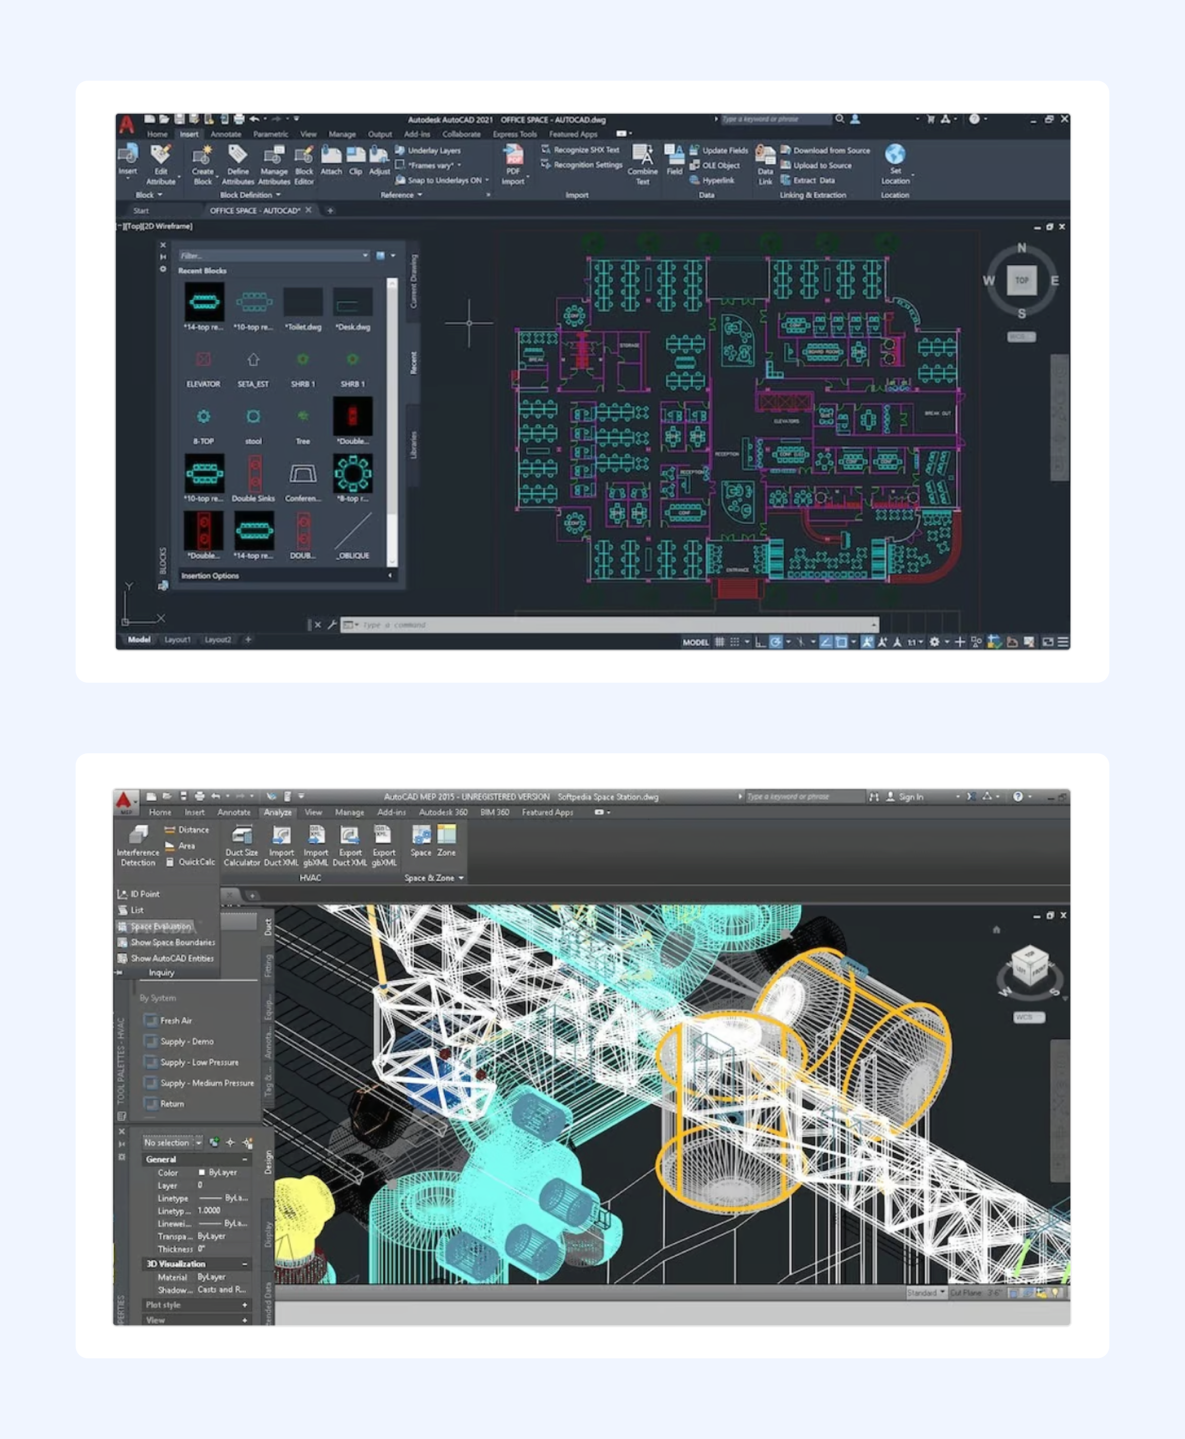The height and width of the screenshot is (1439, 1185).
Task: Open the Filter dropdown in the Blocks palette
Action: coord(365,255)
